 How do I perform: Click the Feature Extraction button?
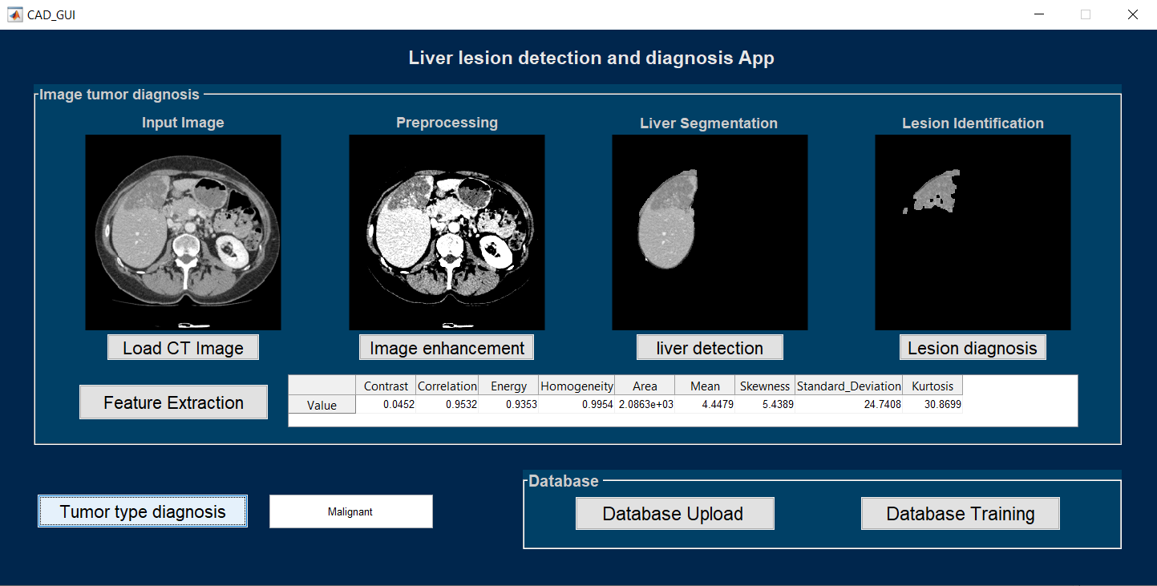click(173, 402)
